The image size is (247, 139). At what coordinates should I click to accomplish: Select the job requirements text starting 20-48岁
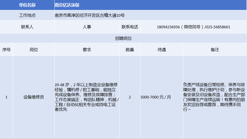click(x=87, y=97)
